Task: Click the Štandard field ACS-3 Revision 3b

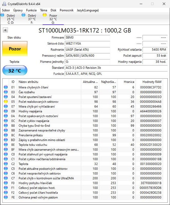Action: coord(116,68)
